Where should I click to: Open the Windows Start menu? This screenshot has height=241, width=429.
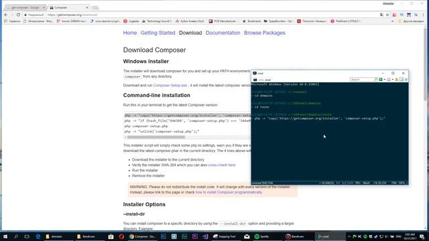(5, 236)
